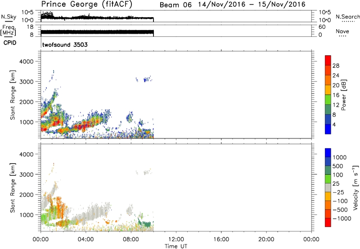The image size is (360, 249).
Task: Click the '4000' tick on the power panel
Action: point(27,62)
